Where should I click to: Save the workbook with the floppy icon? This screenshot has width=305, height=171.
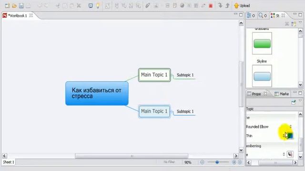[x=21, y=6]
